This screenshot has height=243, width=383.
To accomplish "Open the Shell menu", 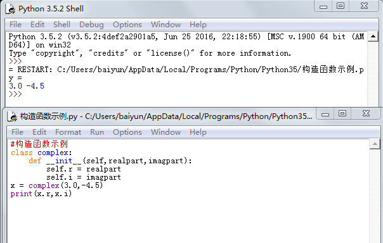I will coord(62,25).
